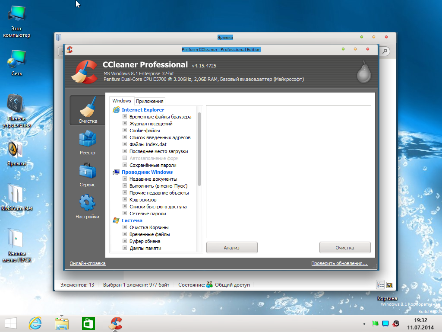Screen dimensions: 442x332
Task: Toggle Временные файлы браузера checkbox
Action: [x=125, y=116]
